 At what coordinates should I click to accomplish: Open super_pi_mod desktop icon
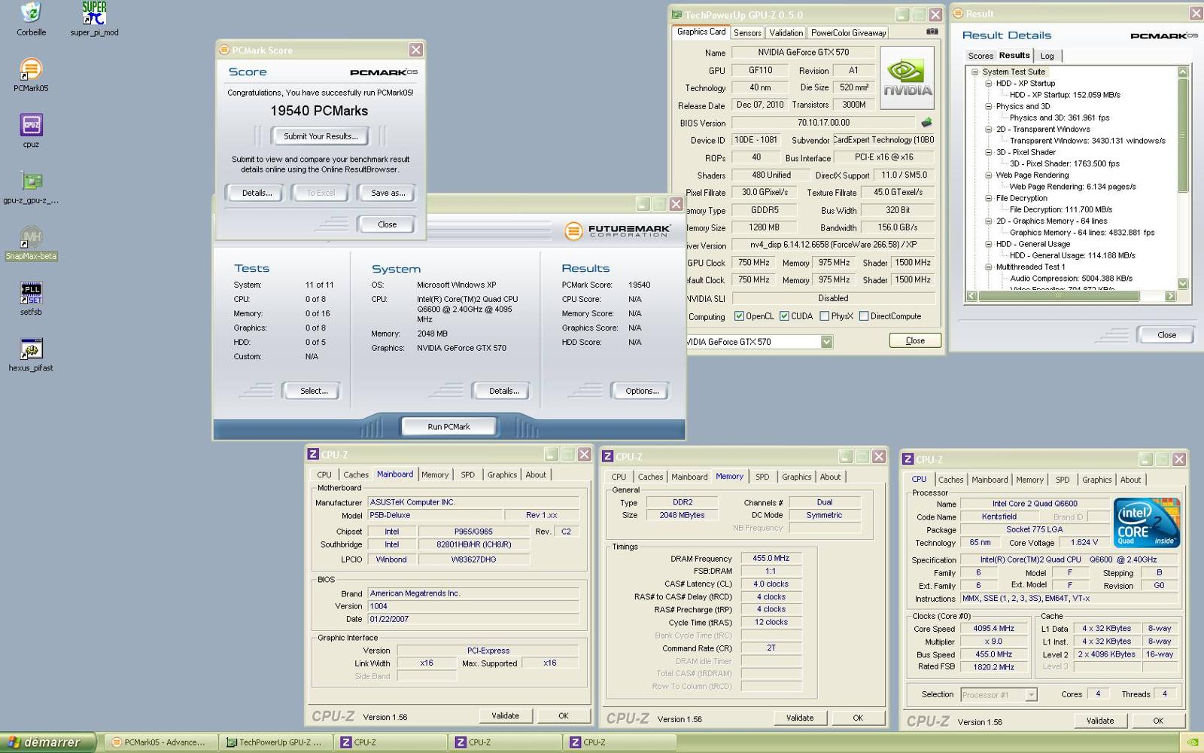click(94, 13)
